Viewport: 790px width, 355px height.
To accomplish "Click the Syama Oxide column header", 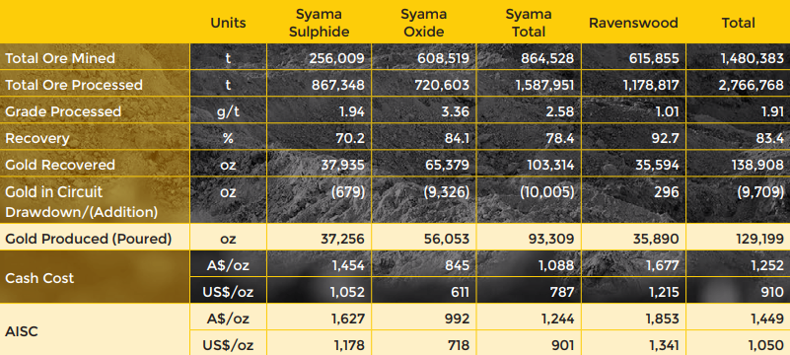I will point(422,23).
